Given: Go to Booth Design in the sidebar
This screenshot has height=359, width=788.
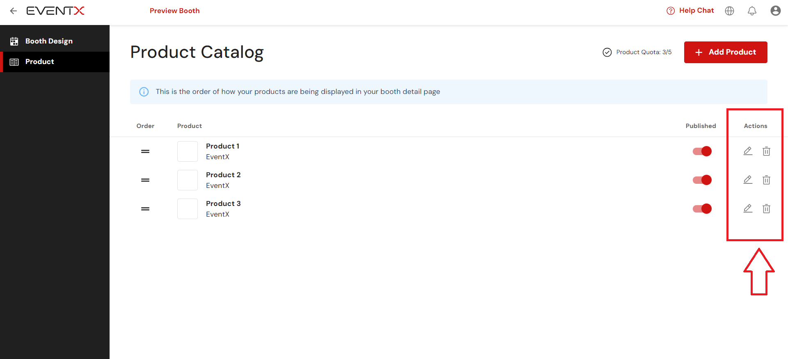Looking at the screenshot, I should click(55, 41).
